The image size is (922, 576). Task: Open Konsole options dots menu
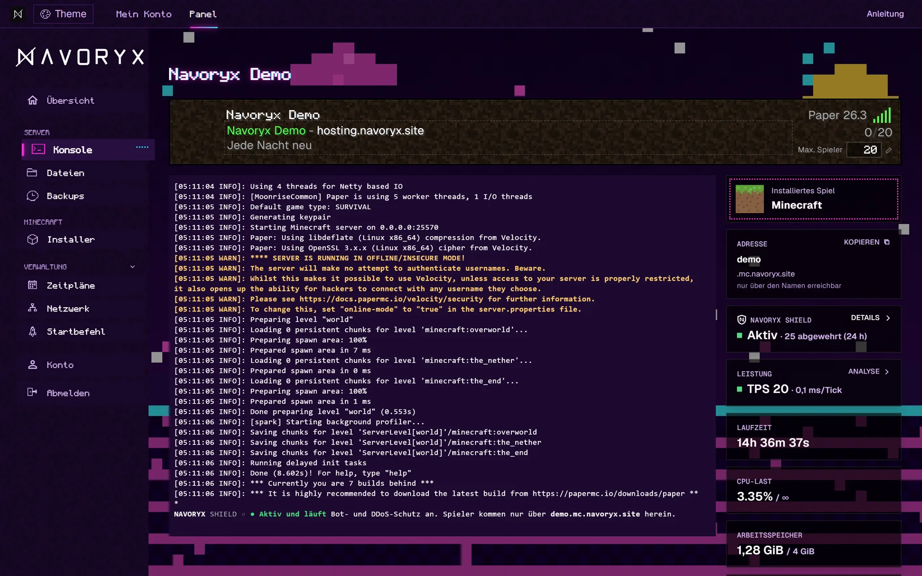pyautogui.click(x=142, y=147)
